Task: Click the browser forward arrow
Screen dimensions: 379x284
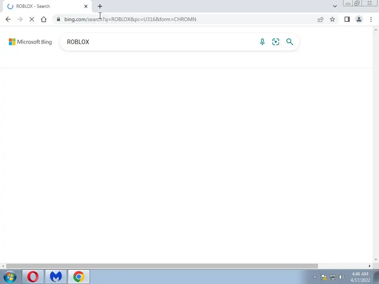Action: pyautogui.click(x=20, y=19)
